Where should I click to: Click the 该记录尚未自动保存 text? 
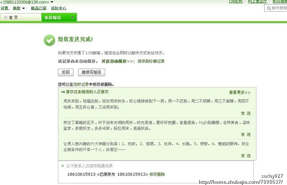78,61
